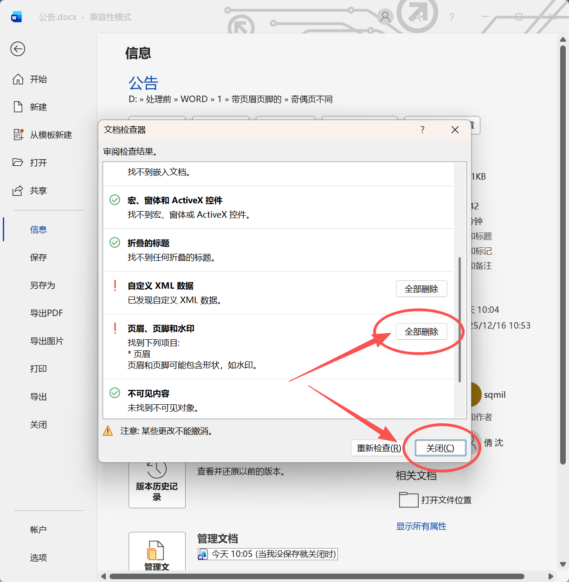Click the Word file icon beside 今天 10:05
This screenshot has width=569, height=582.
[x=203, y=554]
